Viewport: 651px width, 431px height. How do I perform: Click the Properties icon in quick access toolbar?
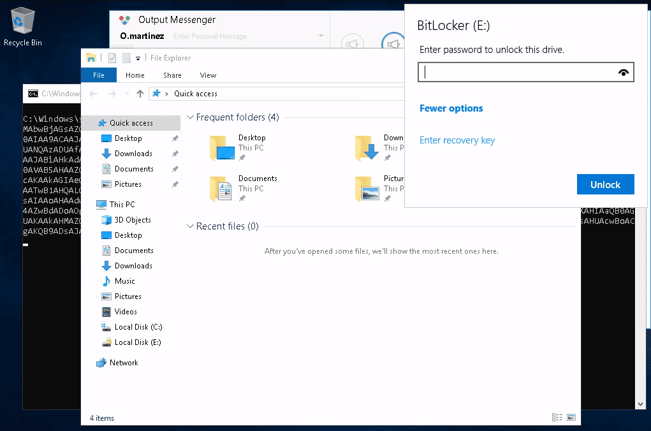(x=112, y=58)
